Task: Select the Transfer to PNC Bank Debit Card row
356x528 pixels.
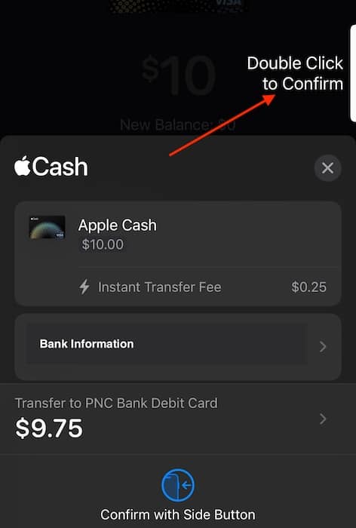Action: tap(178, 418)
